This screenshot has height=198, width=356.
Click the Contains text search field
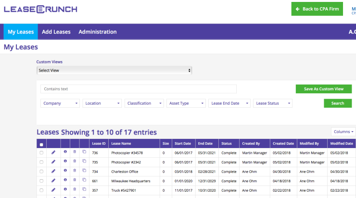tap(139, 89)
